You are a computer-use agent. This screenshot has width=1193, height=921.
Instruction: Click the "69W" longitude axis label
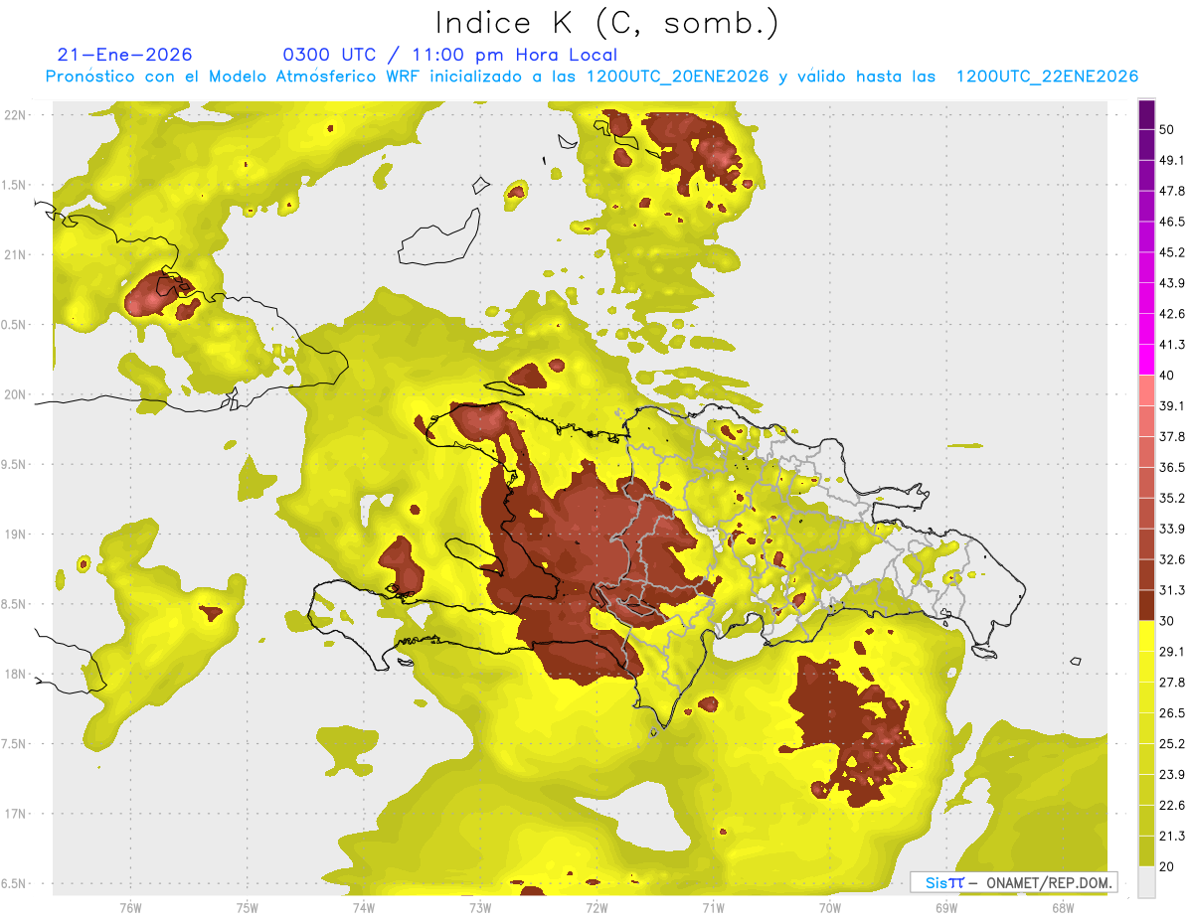945,907
